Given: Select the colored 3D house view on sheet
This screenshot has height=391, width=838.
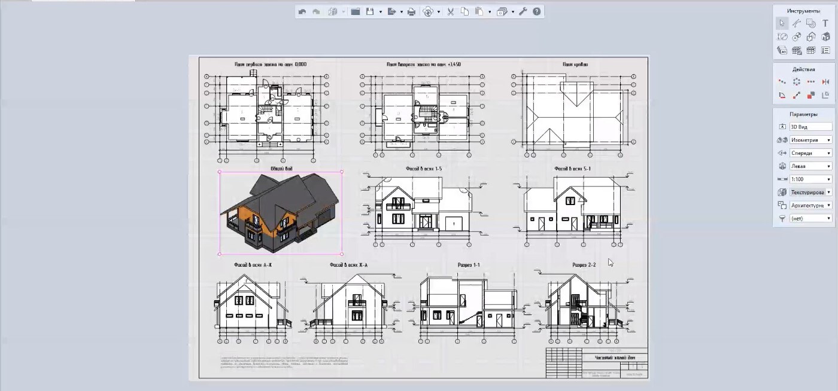Looking at the screenshot, I should click(280, 212).
